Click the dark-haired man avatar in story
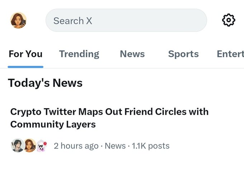Viewport: 244px width, 169px height. pyautogui.click(x=18, y=145)
